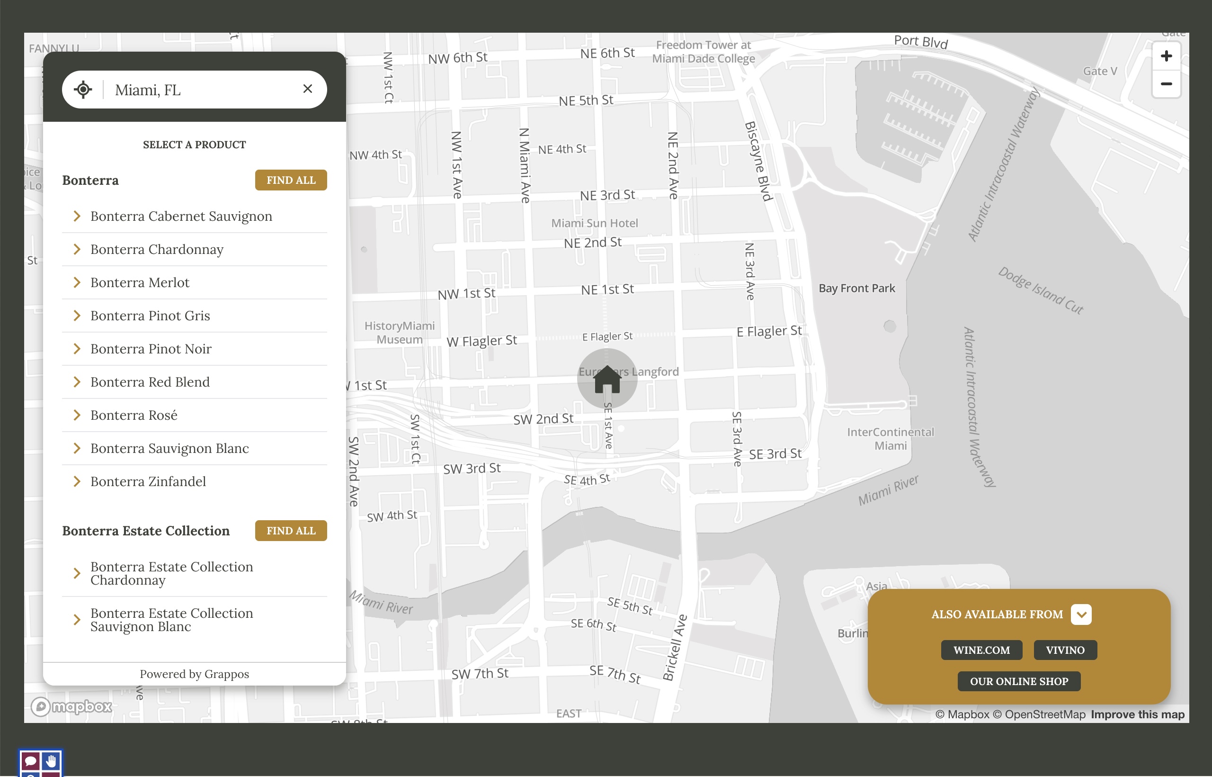The height and width of the screenshot is (777, 1212).
Task: Click the Mapbox logo
Action: point(71,706)
